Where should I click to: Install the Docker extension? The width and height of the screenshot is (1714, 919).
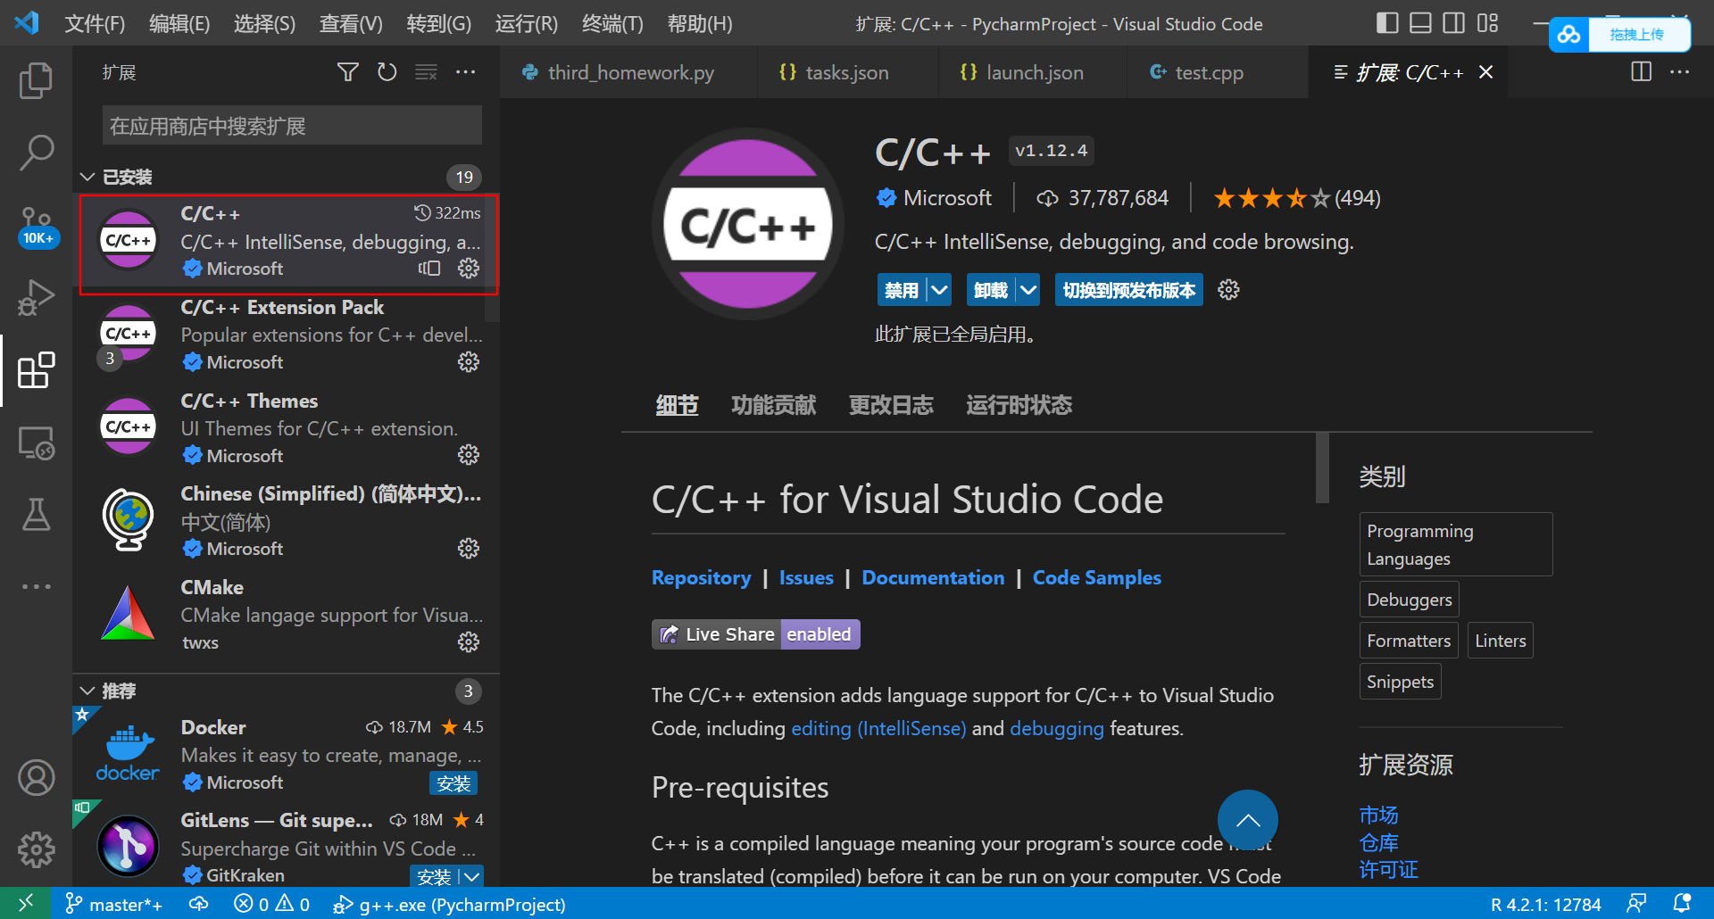[x=453, y=783]
